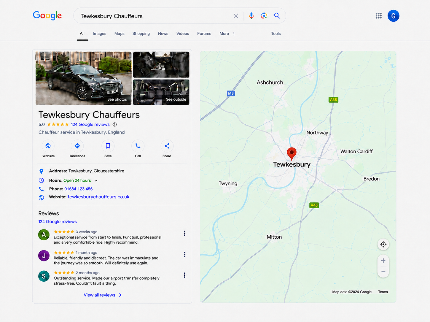Share this business listing
The height and width of the screenshot is (322, 430).
167,146
